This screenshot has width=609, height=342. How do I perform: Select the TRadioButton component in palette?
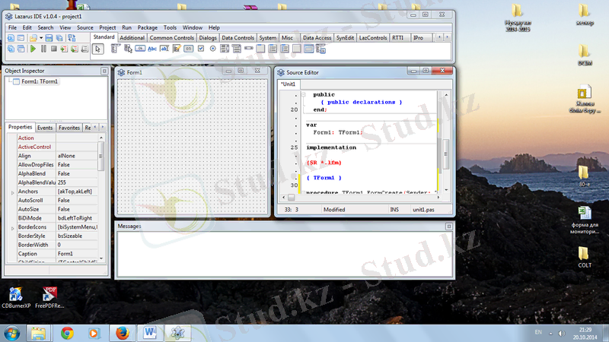tap(212, 49)
